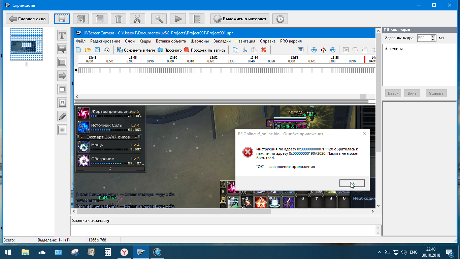Click the Удалить button in Gif panel
The width and height of the screenshot is (460, 259).
click(x=436, y=93)
